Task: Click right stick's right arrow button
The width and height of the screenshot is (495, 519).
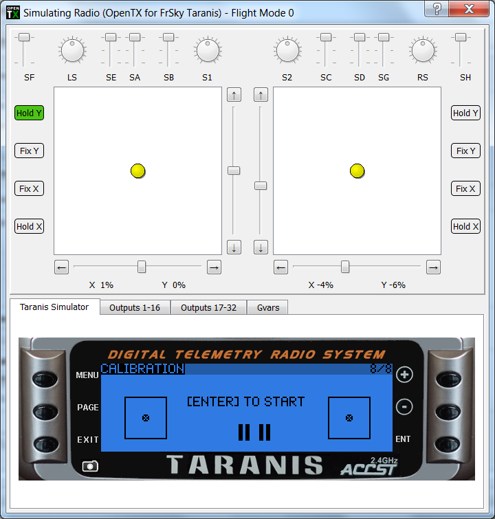Action: [433, 267]
